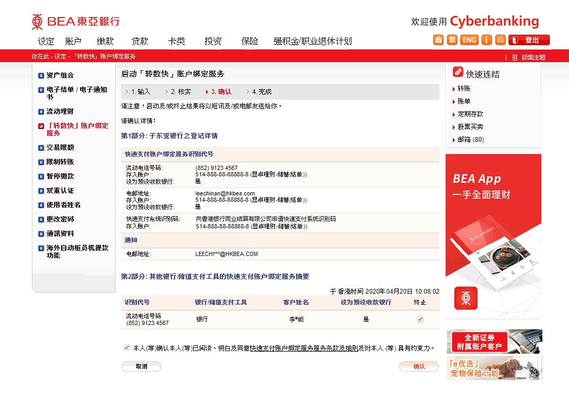The height and width of the screenshot is (393, 569).
Task: Click the 欢迎使用 Cyberbanking title
Action: tap(475, 21)
